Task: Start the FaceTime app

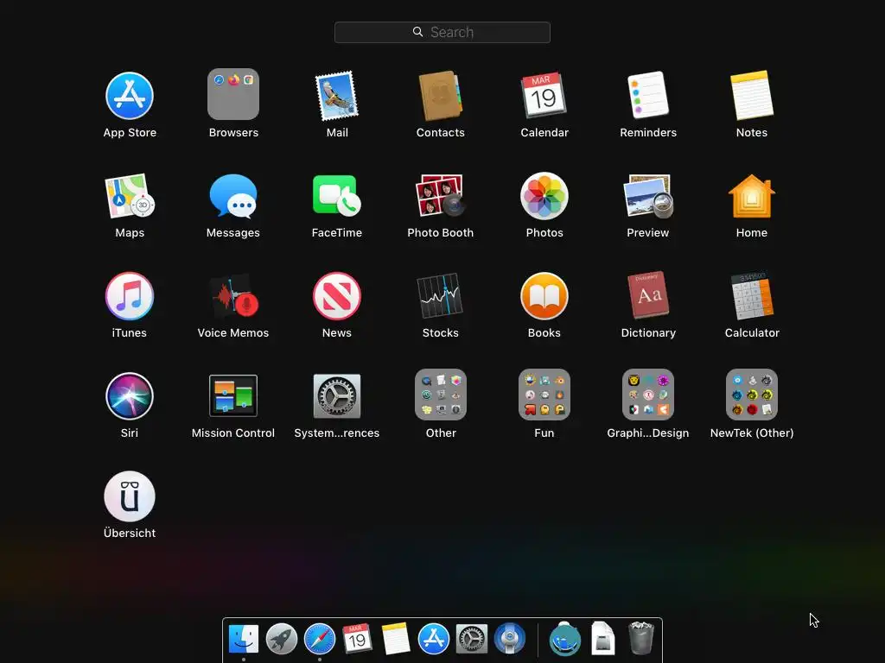Action: [337, 196]
